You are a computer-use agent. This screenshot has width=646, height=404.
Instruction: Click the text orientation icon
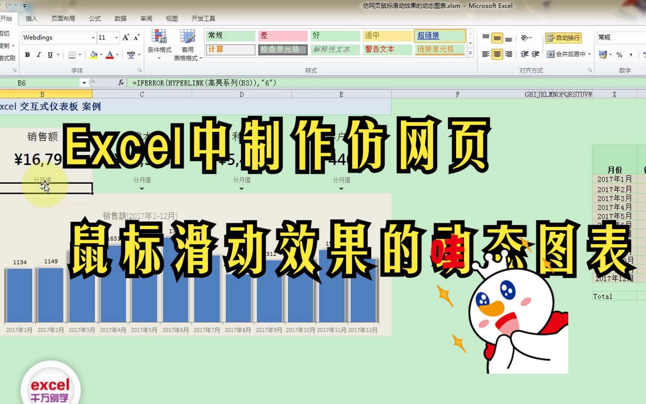click(x=525, y=37)
